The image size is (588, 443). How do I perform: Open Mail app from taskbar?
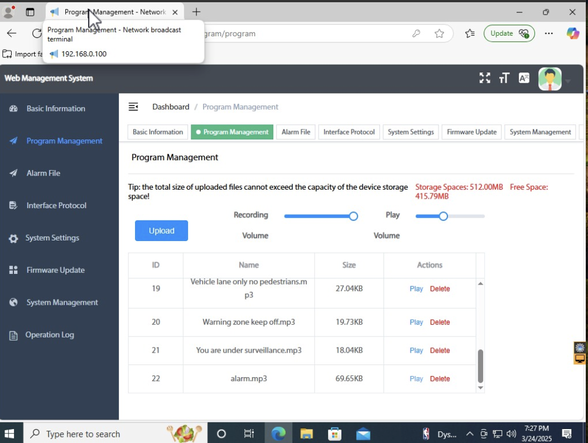pos(363,434)
